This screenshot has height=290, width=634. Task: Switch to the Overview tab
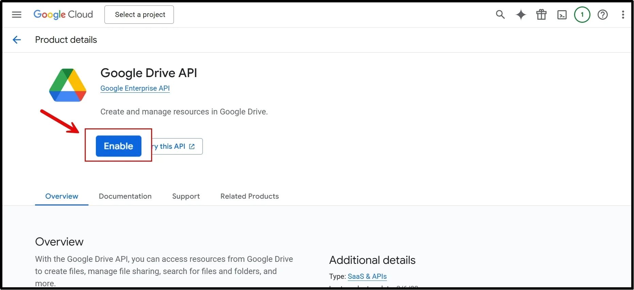(62, 196)
